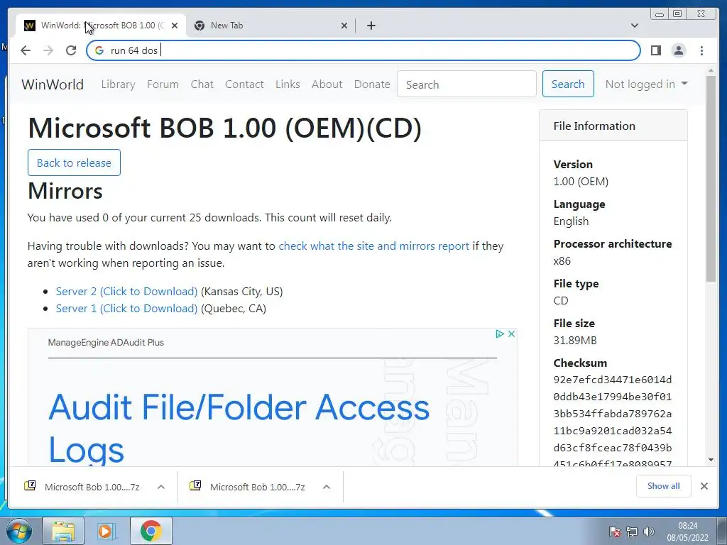Click the network tray icon
Viewport: 727px width, 545px height.
631,532
